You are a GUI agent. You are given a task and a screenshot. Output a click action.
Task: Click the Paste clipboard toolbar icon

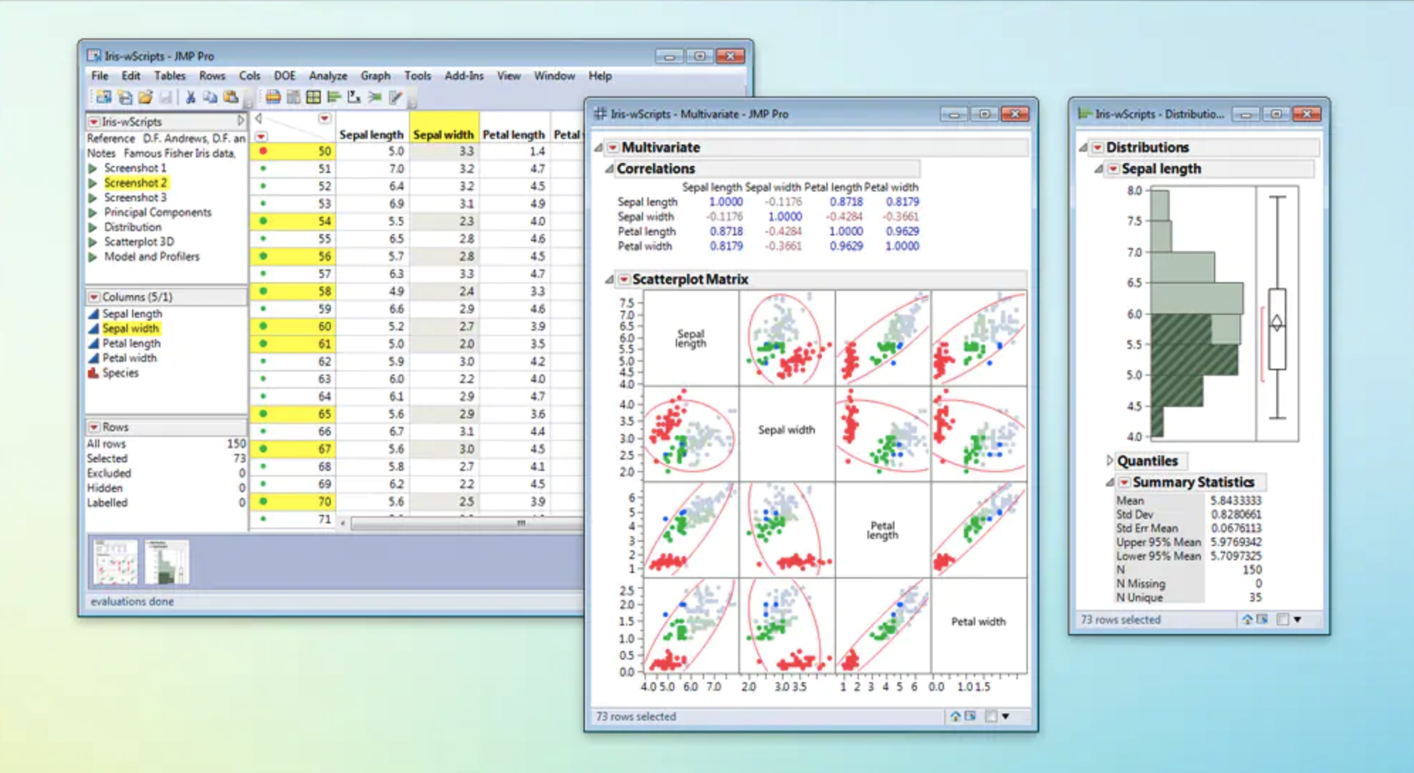pyautogui.click(x=231, y=97)
